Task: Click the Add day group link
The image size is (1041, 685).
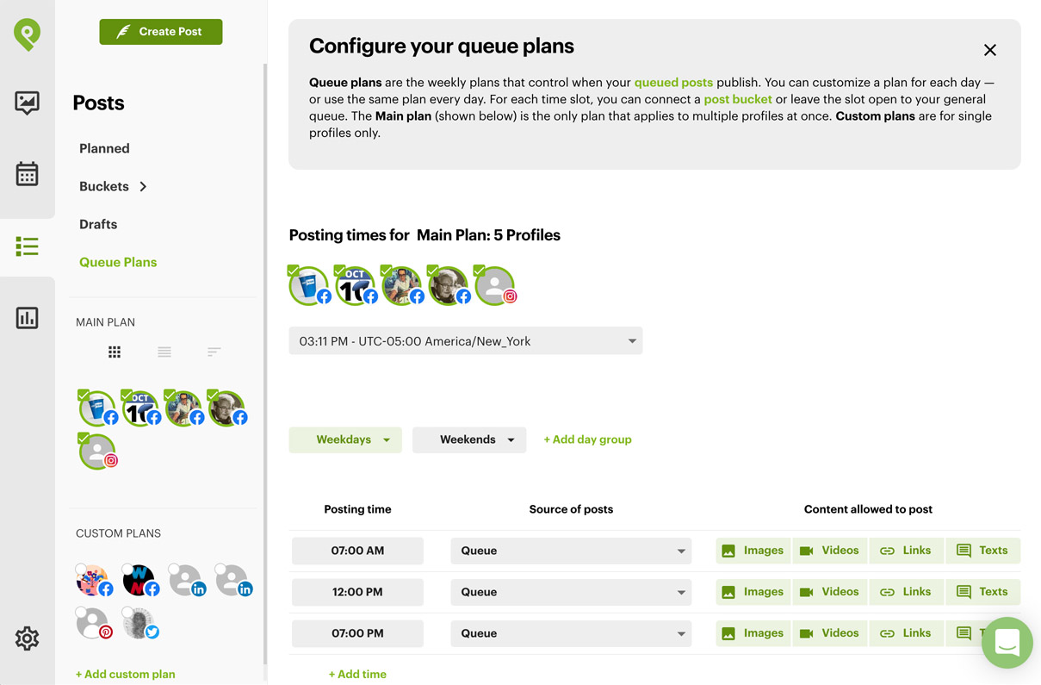Action: click(587, 439)
